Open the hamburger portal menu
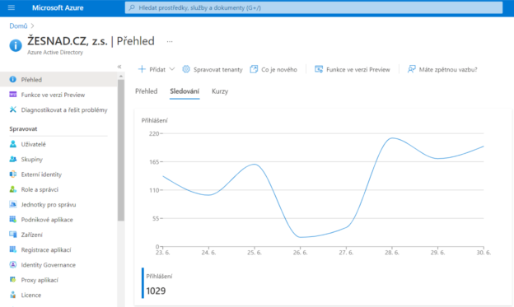This screenshot has width=514, height=307. [x=12, y=7]
